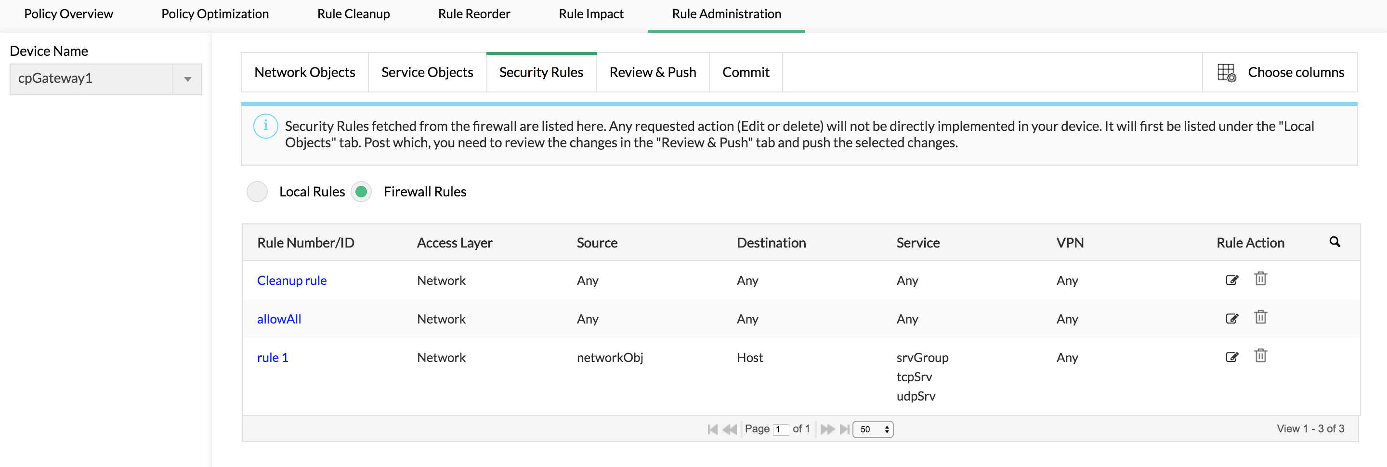1387x467 pixels.
Task: Open the allowAll rule link
Action: coord(279,319)
